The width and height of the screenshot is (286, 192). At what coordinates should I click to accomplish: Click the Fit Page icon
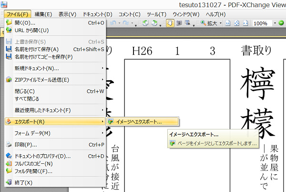coord(237,23)
